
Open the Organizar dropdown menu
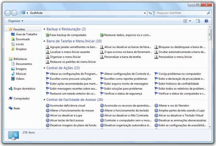tap(16, 21)
